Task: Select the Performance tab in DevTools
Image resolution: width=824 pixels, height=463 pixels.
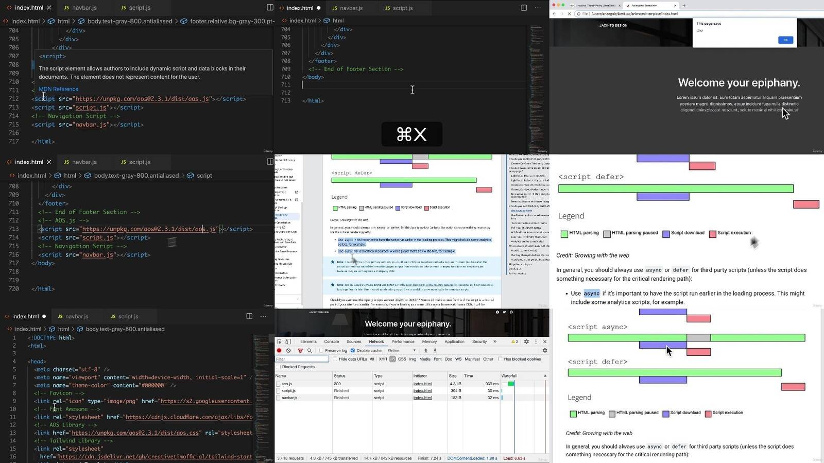Action: coord(403,341)
